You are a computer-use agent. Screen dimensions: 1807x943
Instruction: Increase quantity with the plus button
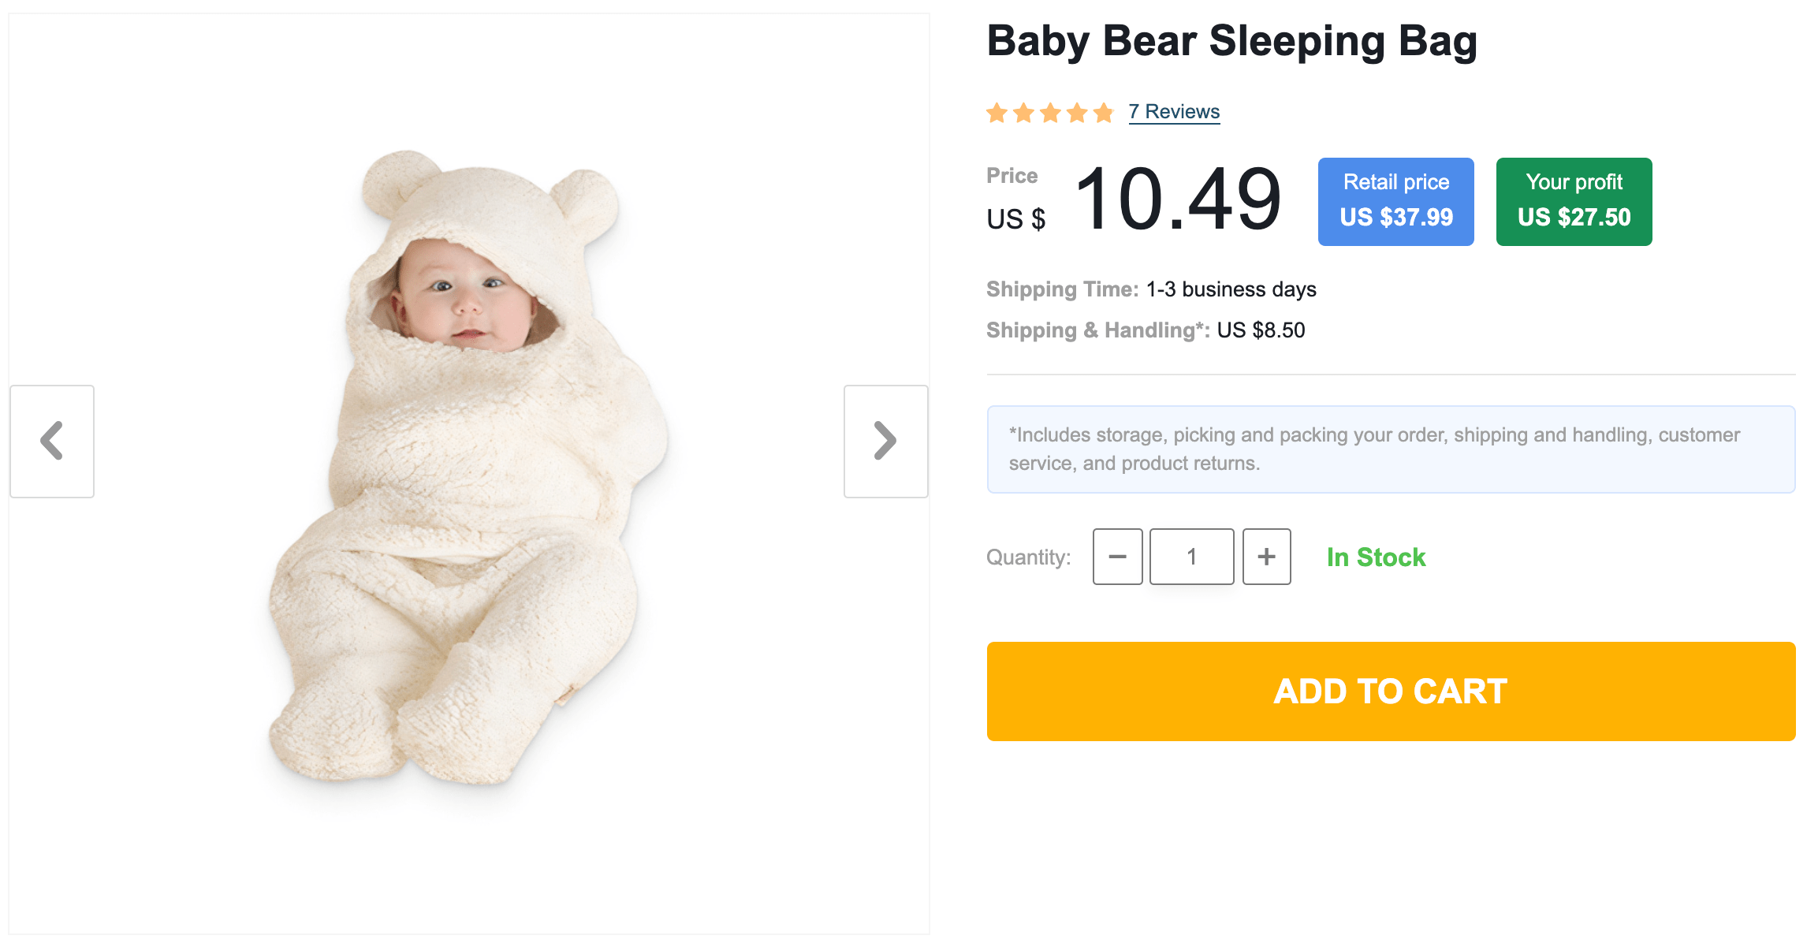[1266, 557]
